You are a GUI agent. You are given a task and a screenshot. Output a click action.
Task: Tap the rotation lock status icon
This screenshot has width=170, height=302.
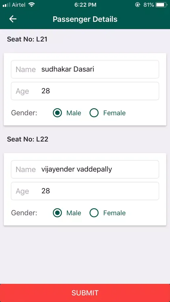point(137,5)
